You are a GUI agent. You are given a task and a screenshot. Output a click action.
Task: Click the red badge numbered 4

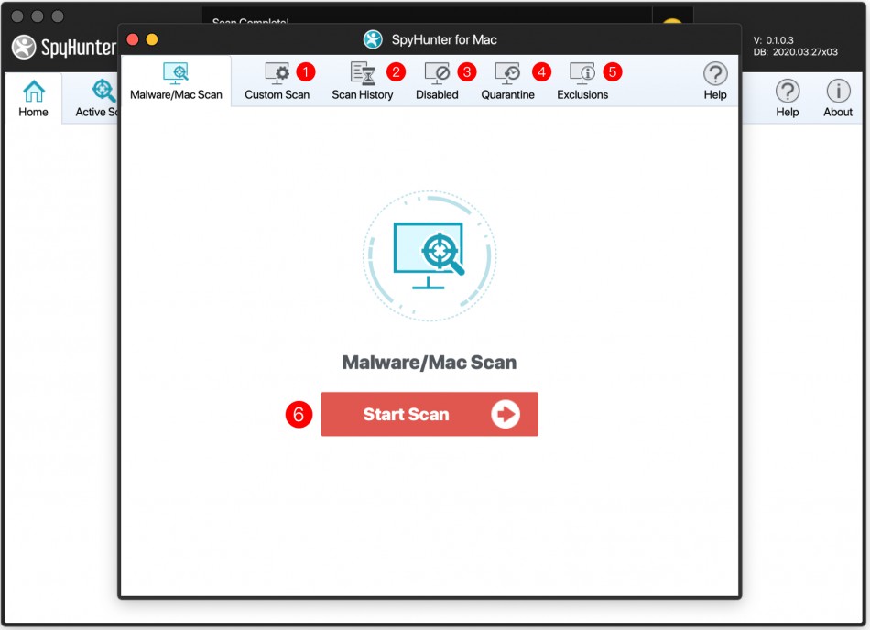click(542, 71)
